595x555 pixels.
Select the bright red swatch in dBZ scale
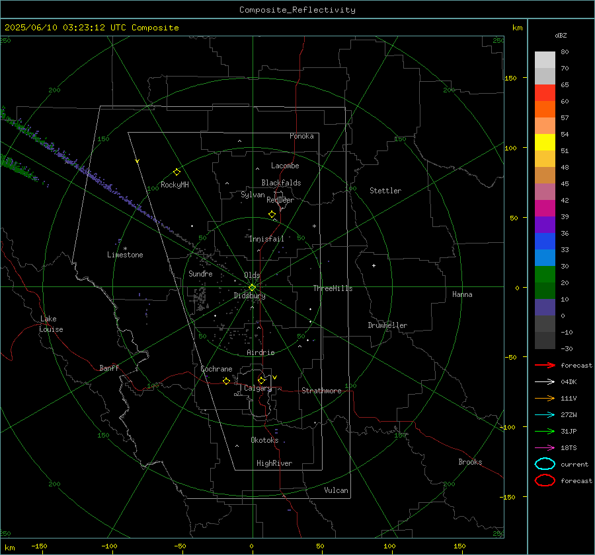[x=545, y=93]
